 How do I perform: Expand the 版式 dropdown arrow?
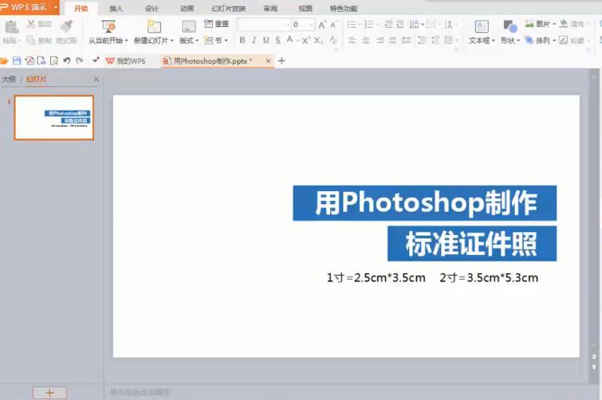(197, 41)
